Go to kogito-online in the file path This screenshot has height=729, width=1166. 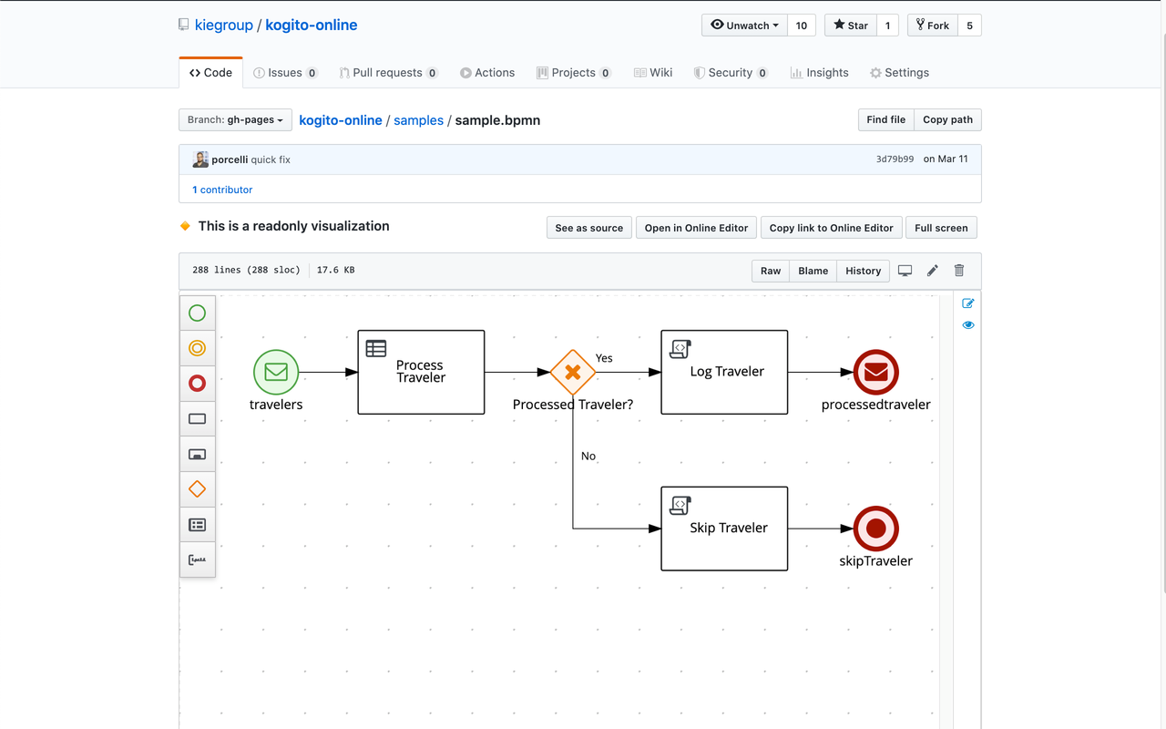[x=341, y=120]
